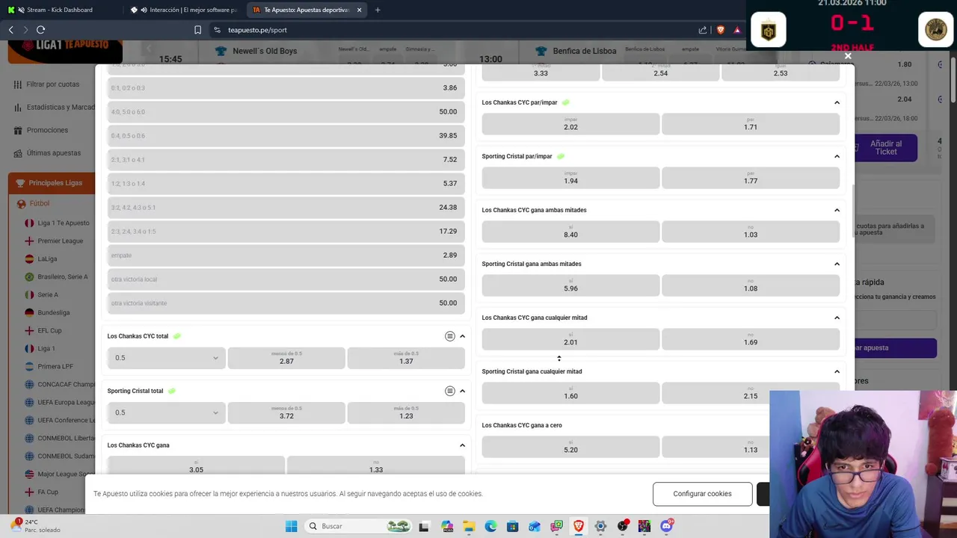The width and height of the screenshot is (957, 538).
Task: Open the share icon in address bar
Action: click(703, 30)
